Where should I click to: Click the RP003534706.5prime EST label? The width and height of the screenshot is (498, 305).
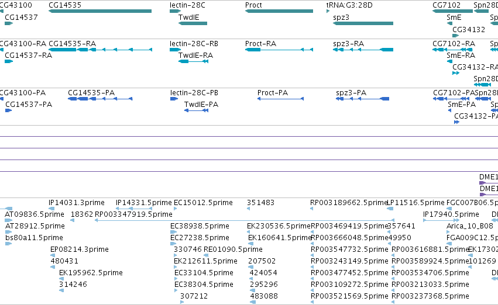point(430,273)
